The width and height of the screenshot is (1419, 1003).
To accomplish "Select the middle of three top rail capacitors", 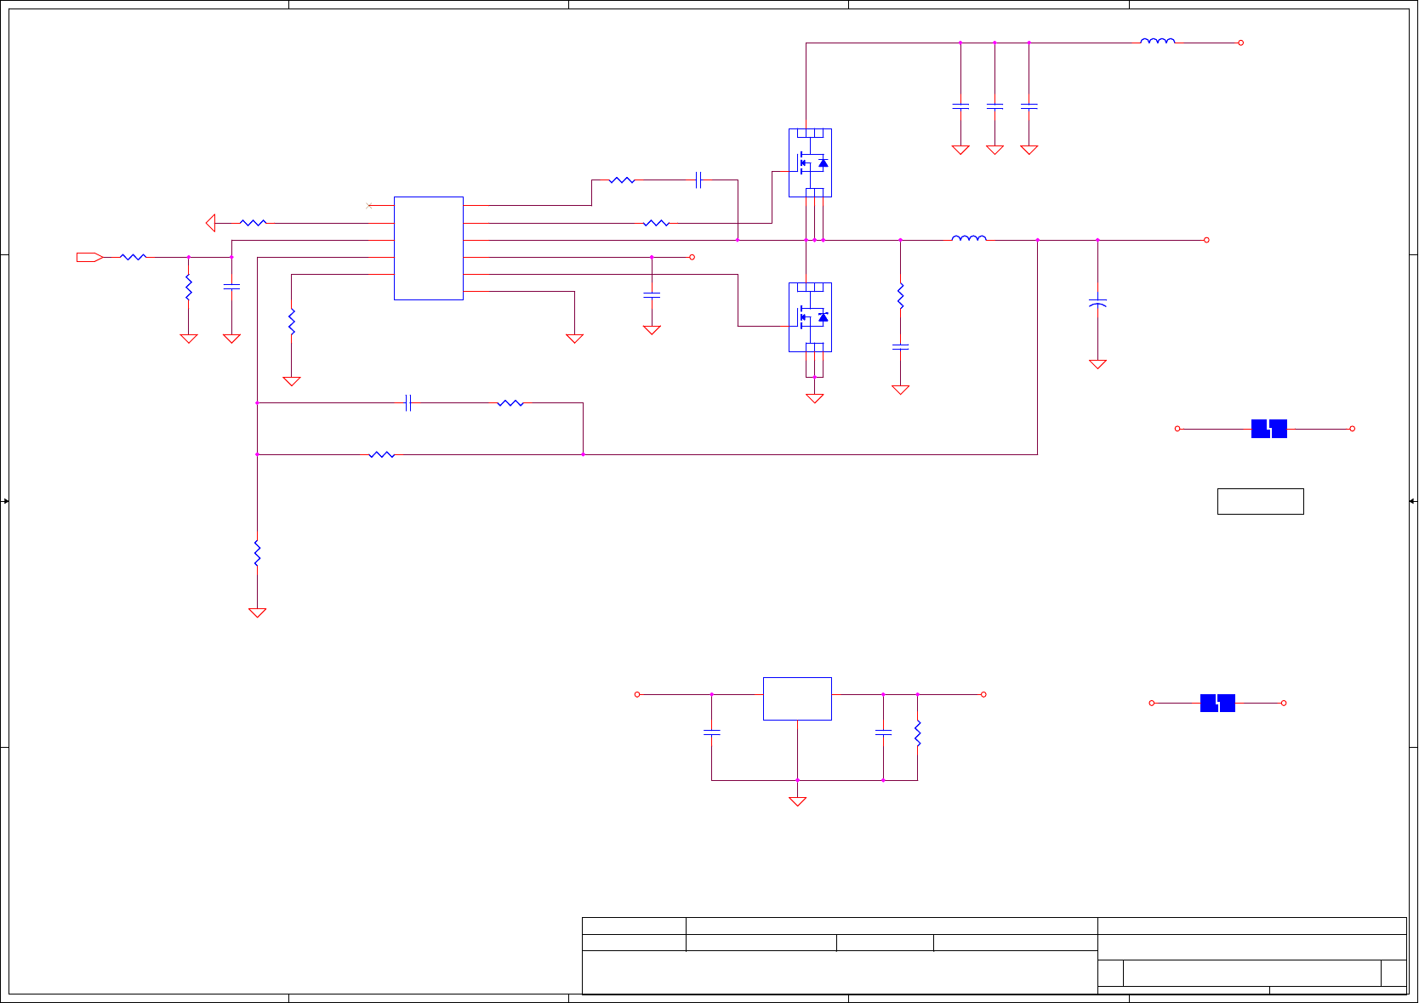I will pyautogui.click(x=994, y=106).
